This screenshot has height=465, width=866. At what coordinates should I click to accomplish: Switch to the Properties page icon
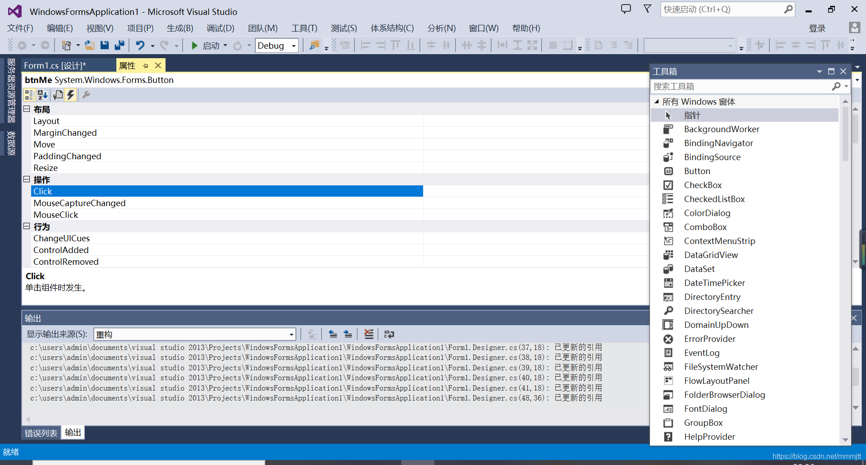click(58, 95)
